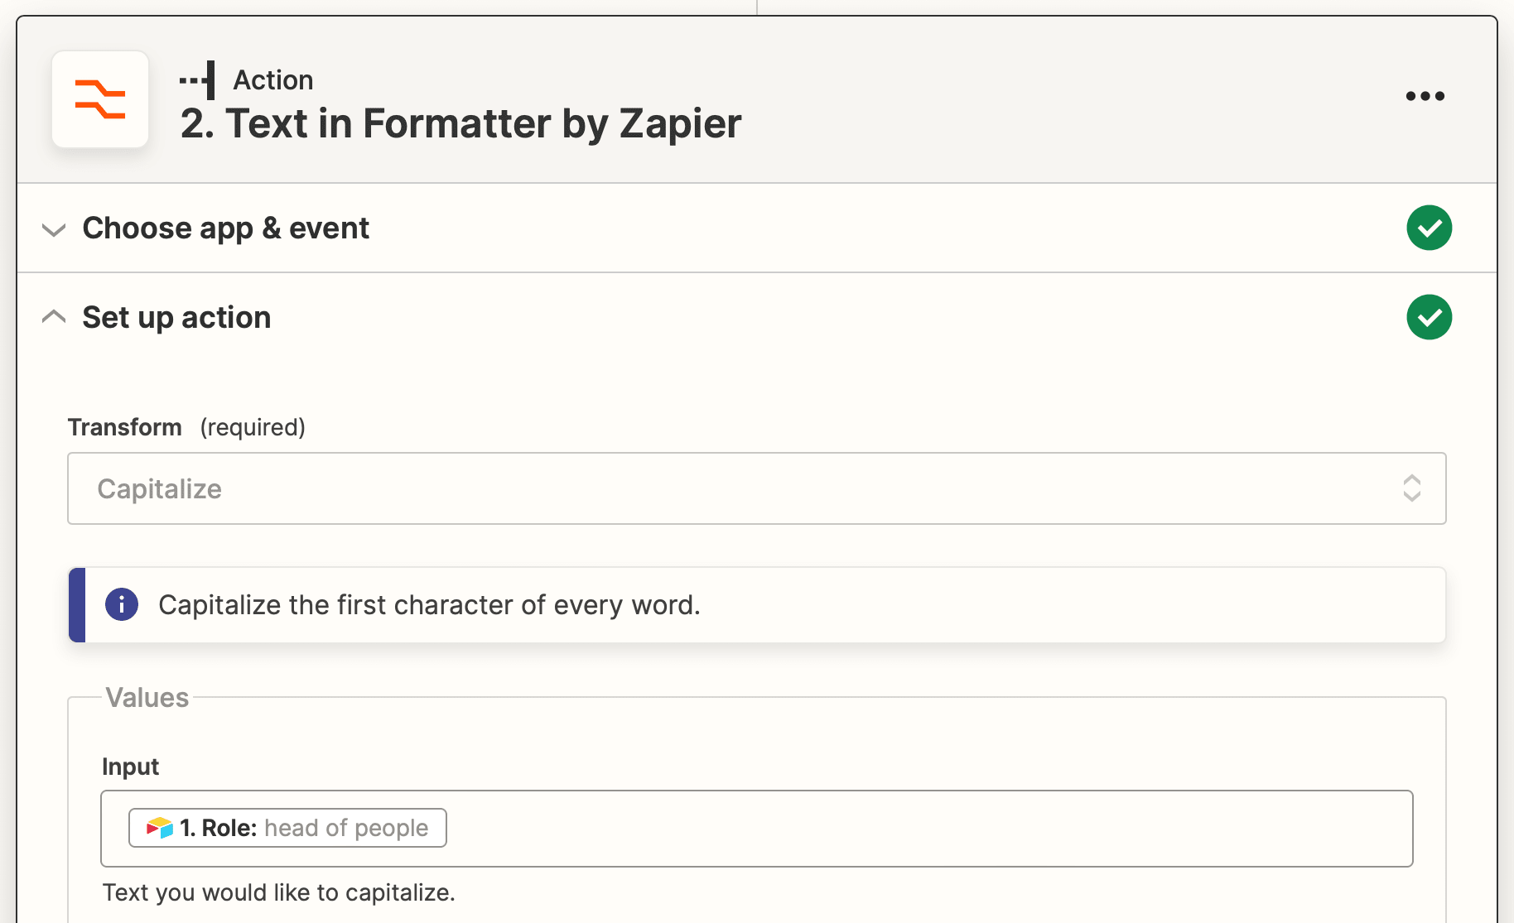Click the Choose app & event section title
Screen dimensions: 1514x923
(x=226, y=228)
